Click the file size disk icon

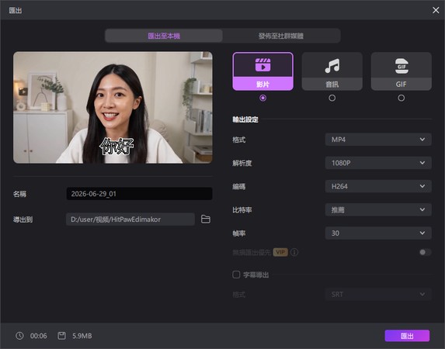click(61, 336)
